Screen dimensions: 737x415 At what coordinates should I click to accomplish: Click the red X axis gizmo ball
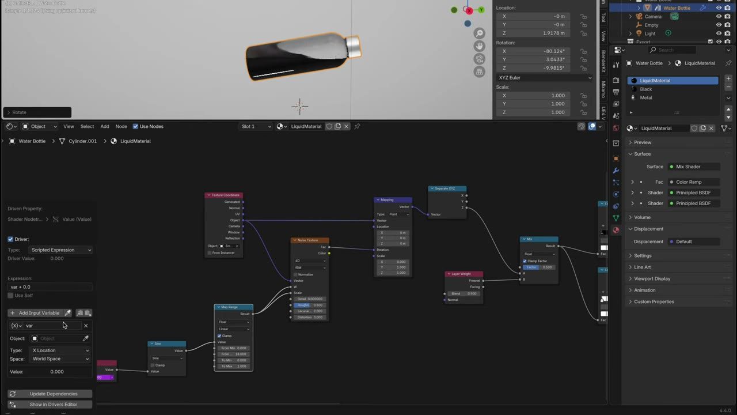click(x=469, y=10)
